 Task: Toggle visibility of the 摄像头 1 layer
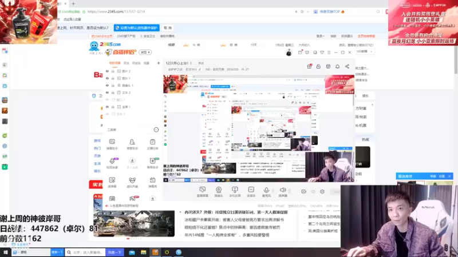108,85
